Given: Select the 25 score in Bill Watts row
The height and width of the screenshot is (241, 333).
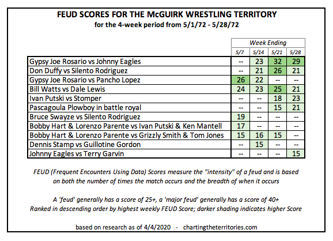Looking at the screenshot, I should [x=277, y=89].
